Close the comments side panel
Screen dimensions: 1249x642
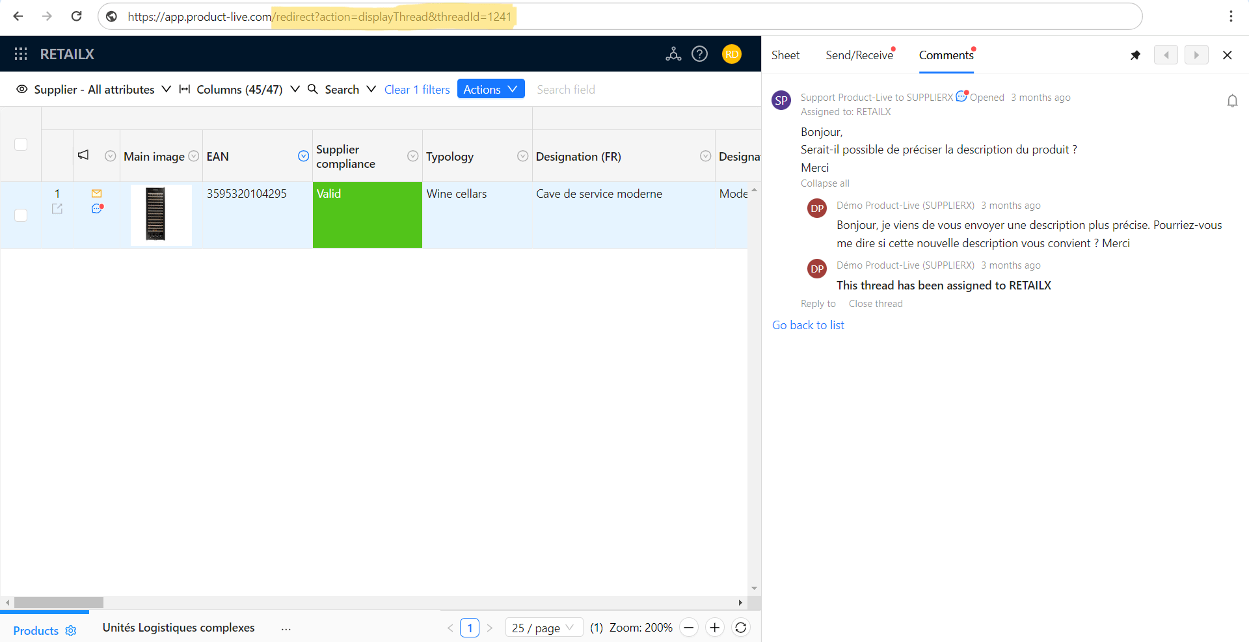1227,55
